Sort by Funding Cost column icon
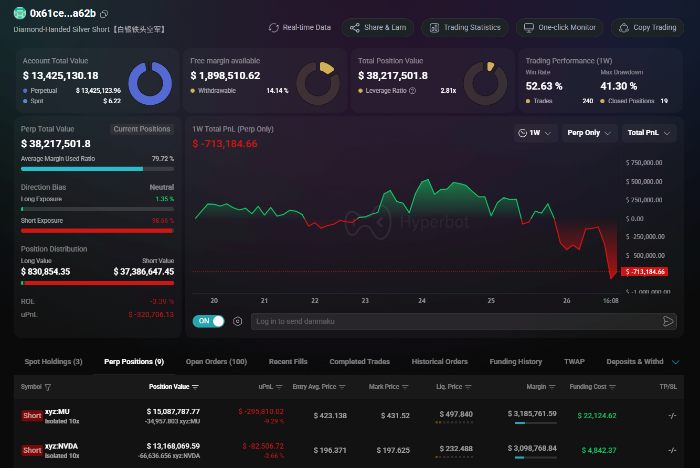 (612, 387)
